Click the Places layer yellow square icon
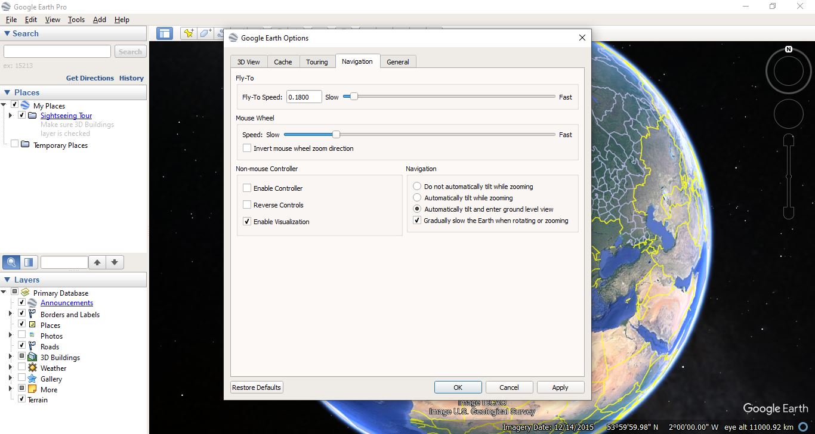This screenshot has height=434, width=815. coord(32,324)
